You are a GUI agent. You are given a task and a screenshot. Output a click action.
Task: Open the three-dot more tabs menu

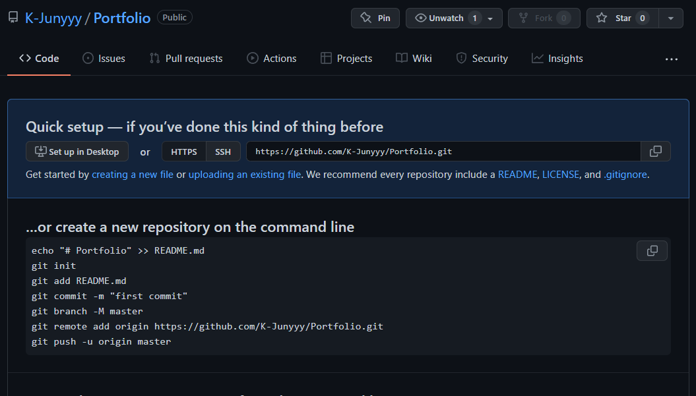pos(671,59)
